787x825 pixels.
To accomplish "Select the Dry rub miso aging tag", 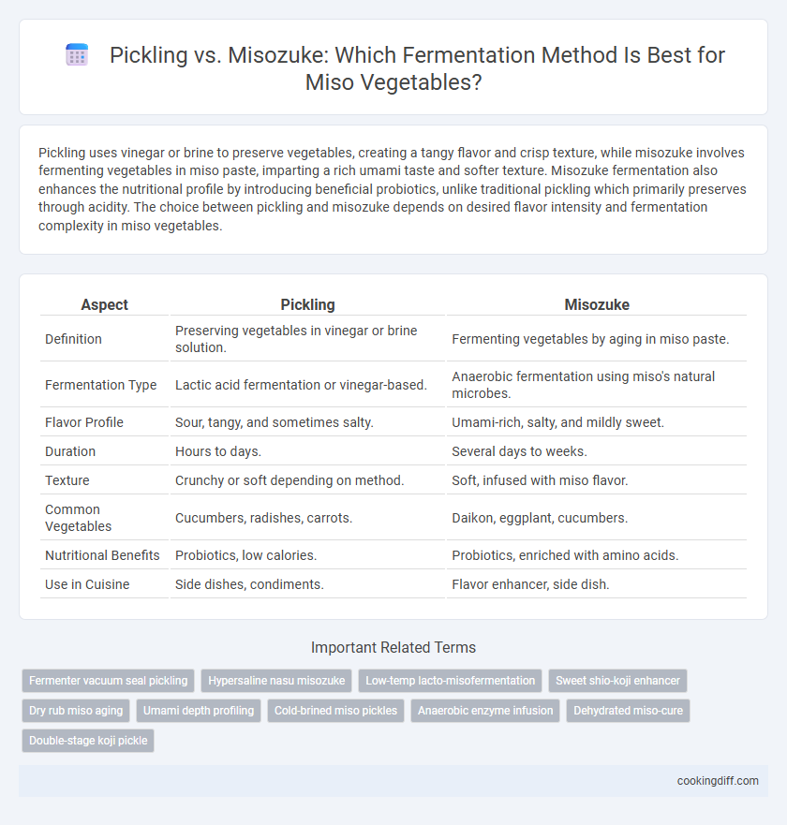I will pos(76,711).
